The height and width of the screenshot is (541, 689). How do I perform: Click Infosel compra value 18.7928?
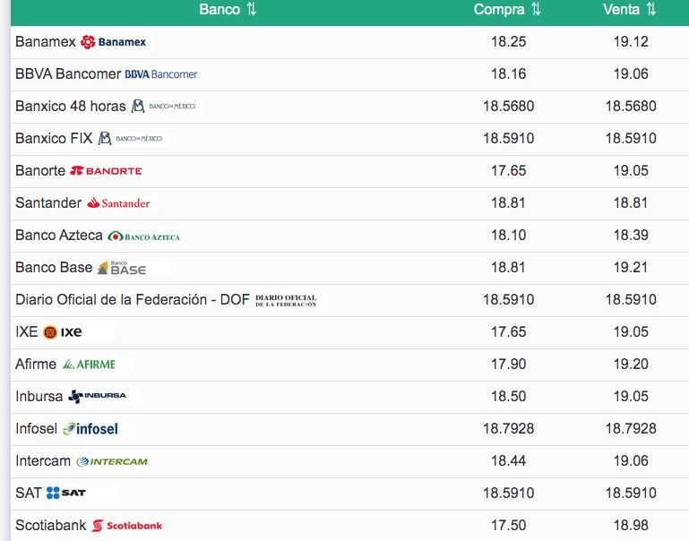[508, 428]
